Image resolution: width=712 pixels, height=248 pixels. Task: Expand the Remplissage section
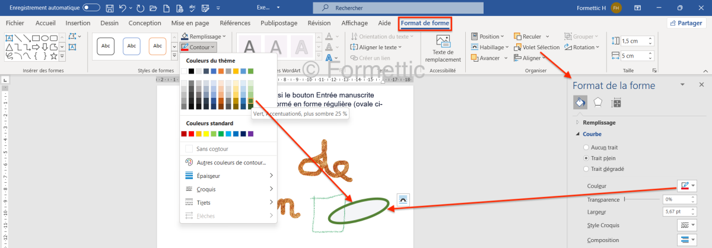[599, 122]
